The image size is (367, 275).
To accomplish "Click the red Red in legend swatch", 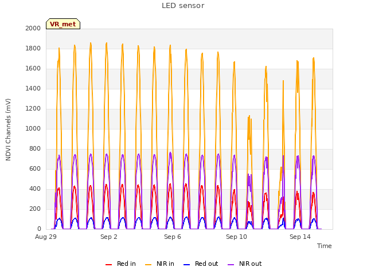I will pos(108,265).
